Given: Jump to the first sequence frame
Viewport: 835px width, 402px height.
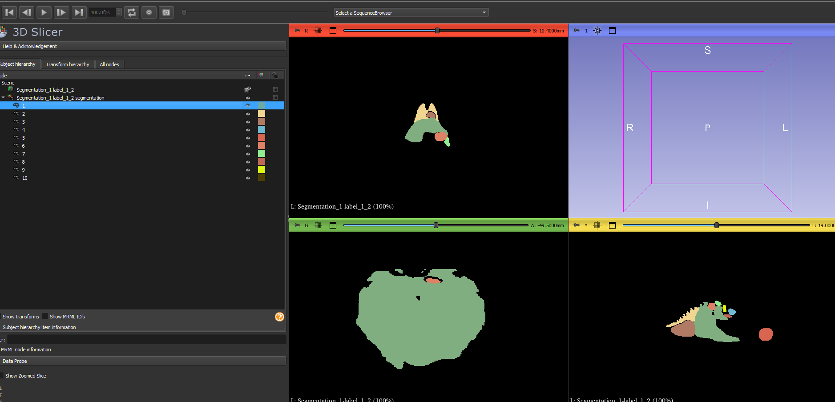Looking at the screenshot, I should (x=9, y=12).
